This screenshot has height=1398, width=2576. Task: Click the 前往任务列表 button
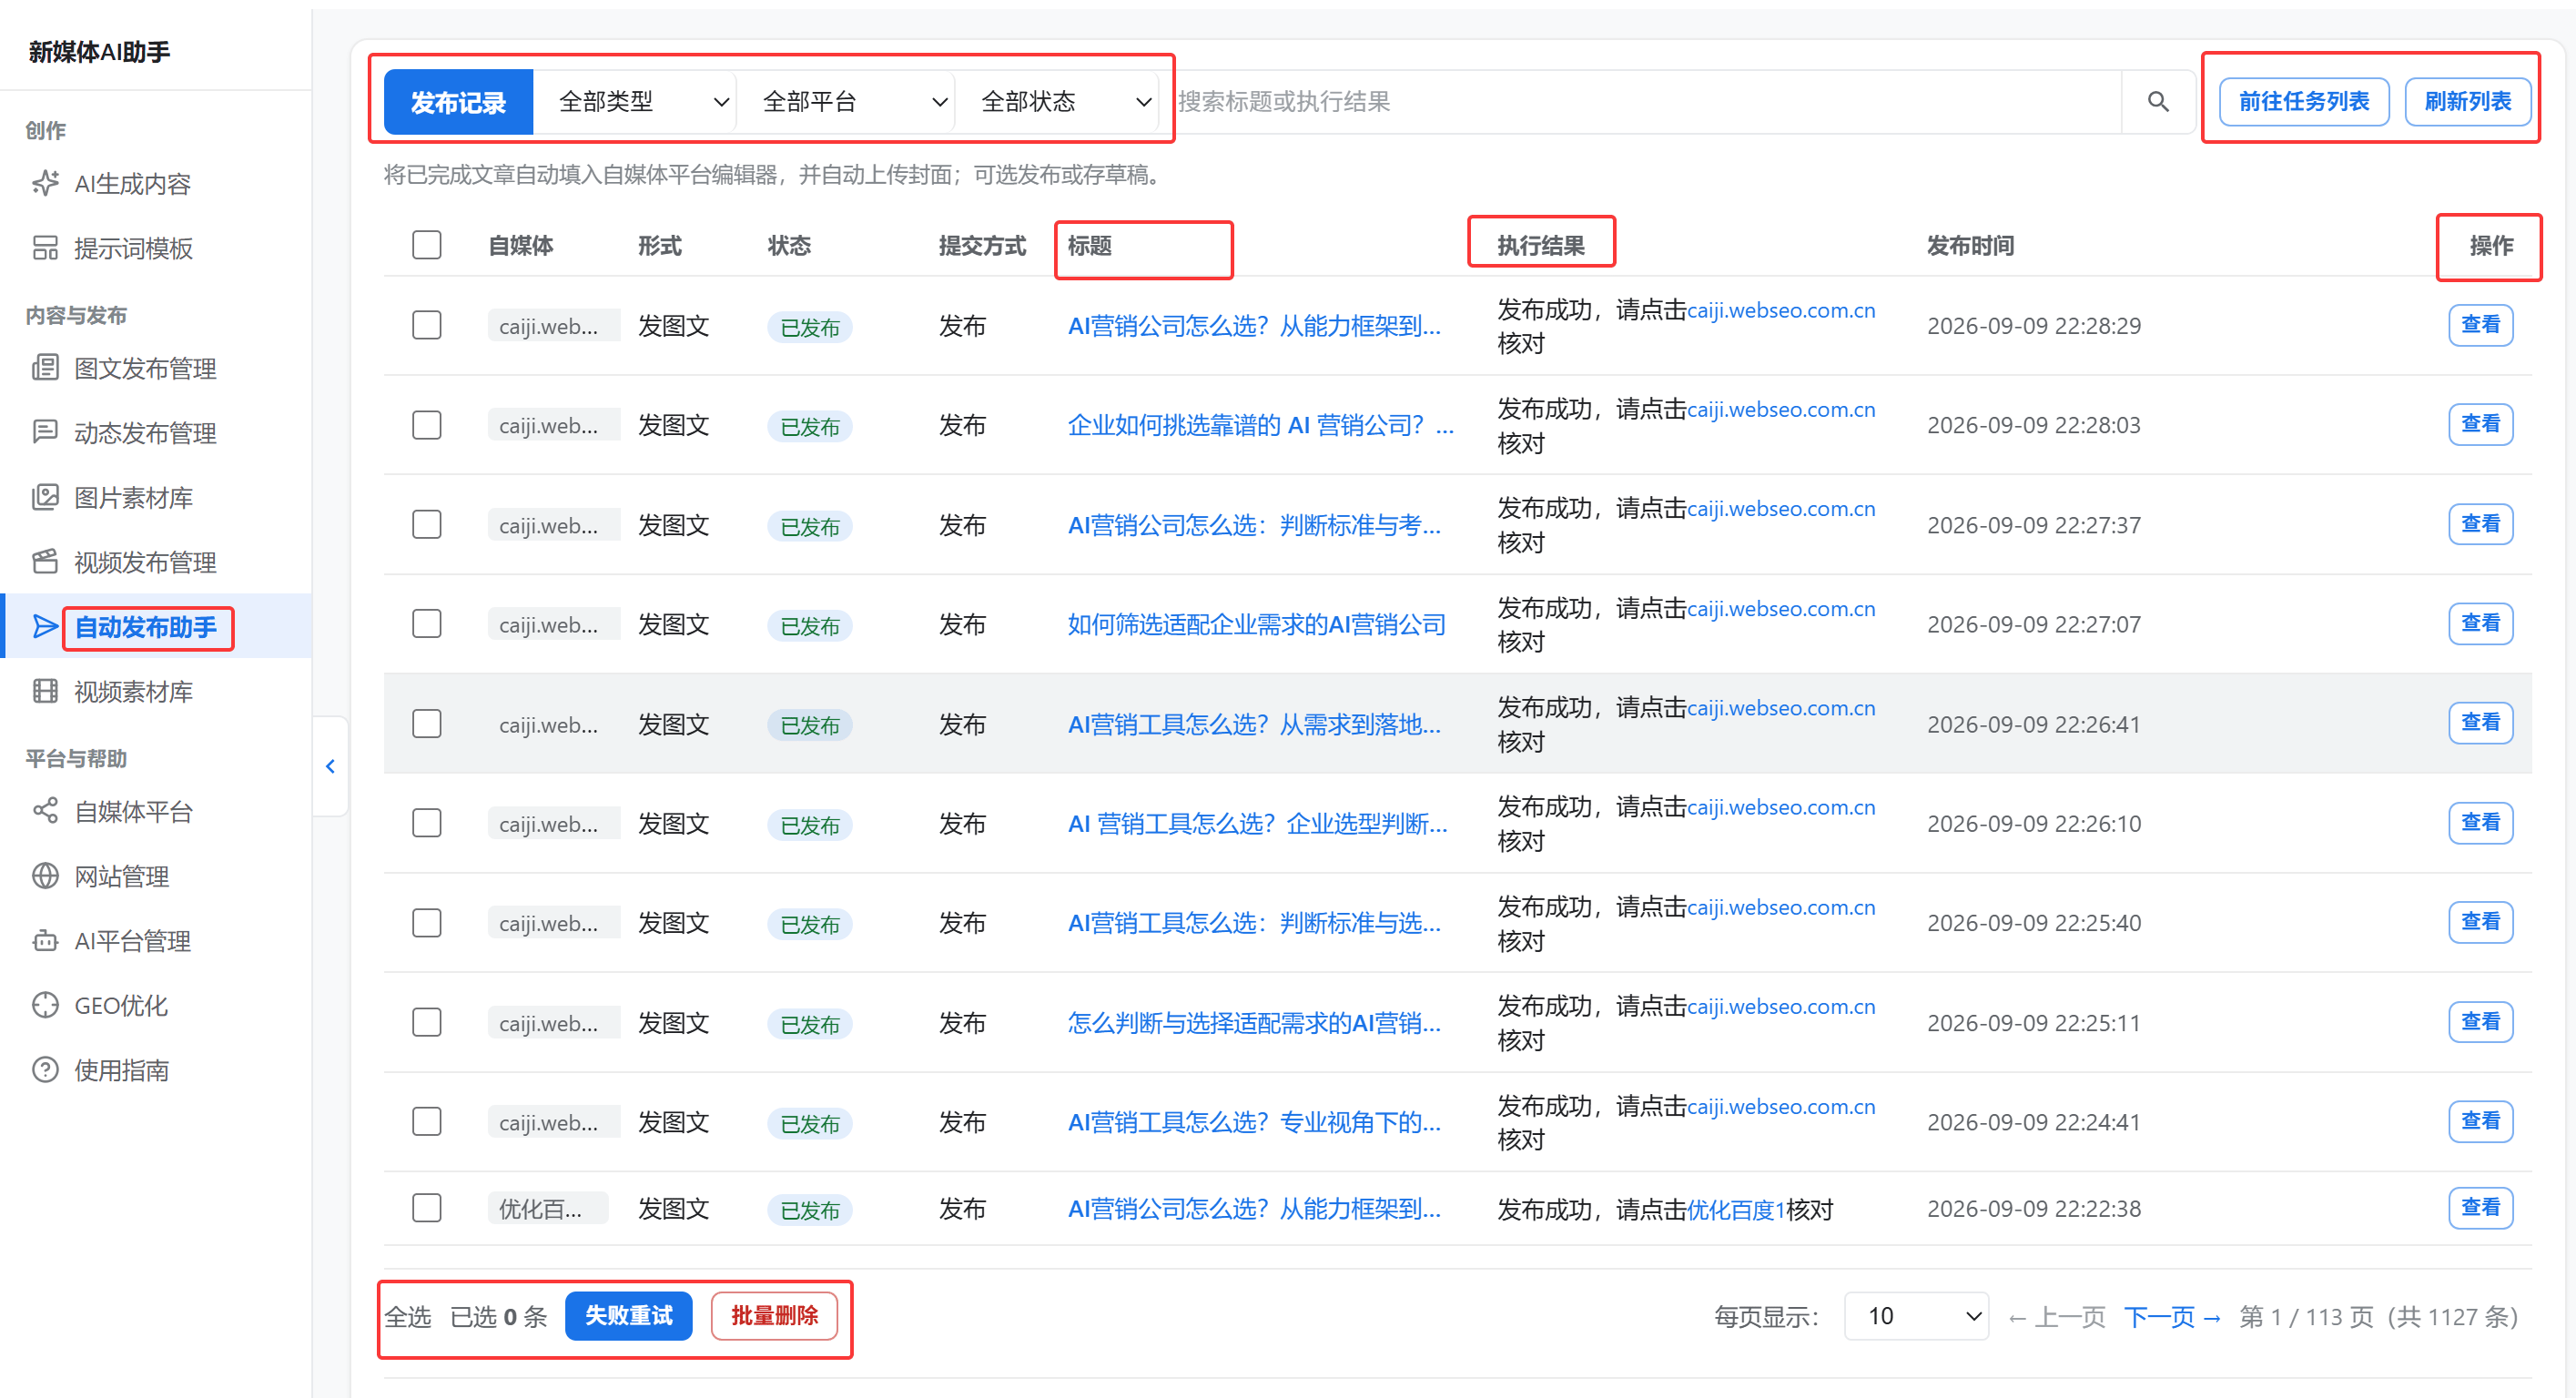coord(2304,101)
